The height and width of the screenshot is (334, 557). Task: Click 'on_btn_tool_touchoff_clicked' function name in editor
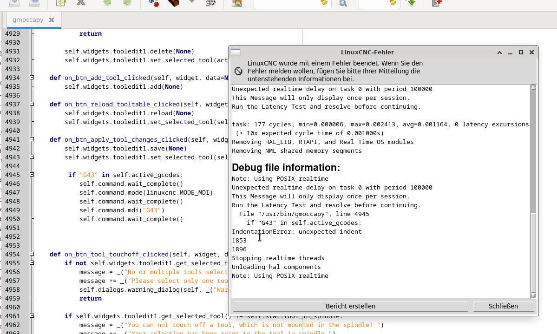[x=117, y=255]
